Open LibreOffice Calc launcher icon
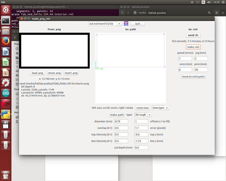Viewport: 226px width, 181px height. point(6,62)
